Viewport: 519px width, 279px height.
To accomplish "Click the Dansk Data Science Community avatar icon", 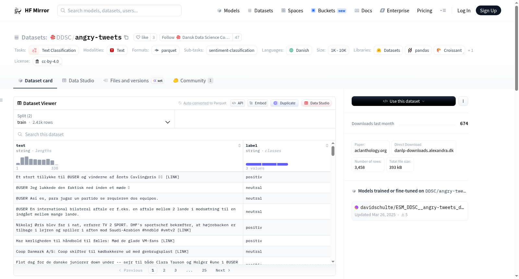I will (178, 38).
